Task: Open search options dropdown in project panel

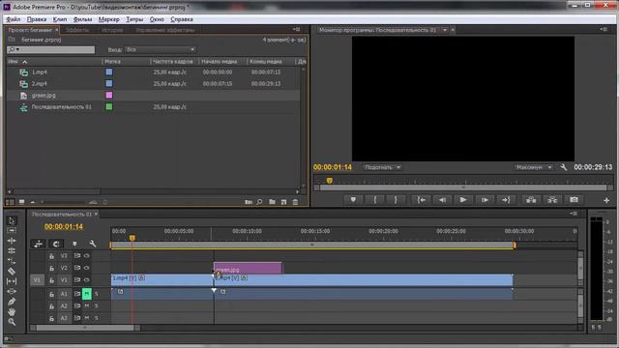Action: click(x=15, y=49)
